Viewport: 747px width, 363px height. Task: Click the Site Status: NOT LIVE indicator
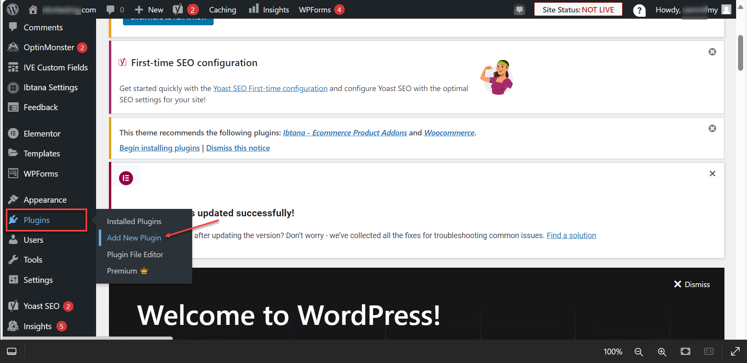click(x=578, y=9)
